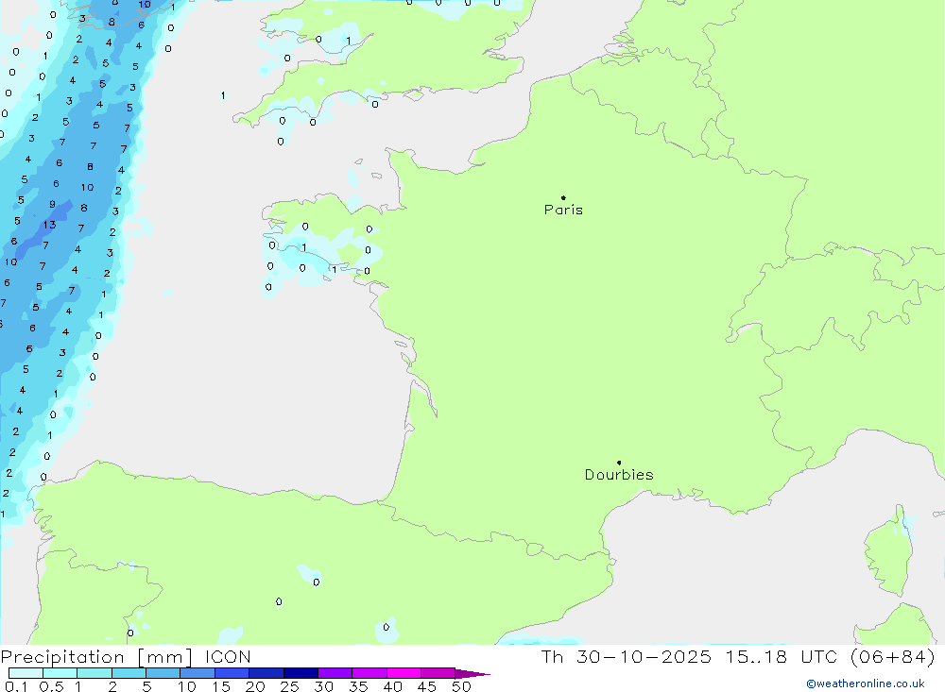Select the 25–30 mm legend swatch
945x692 pixels.
(301, 673)
